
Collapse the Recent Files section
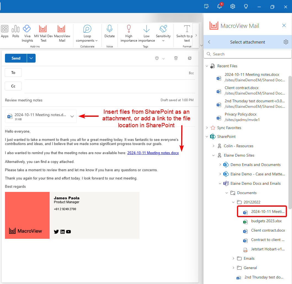click(x=207, y=66)
